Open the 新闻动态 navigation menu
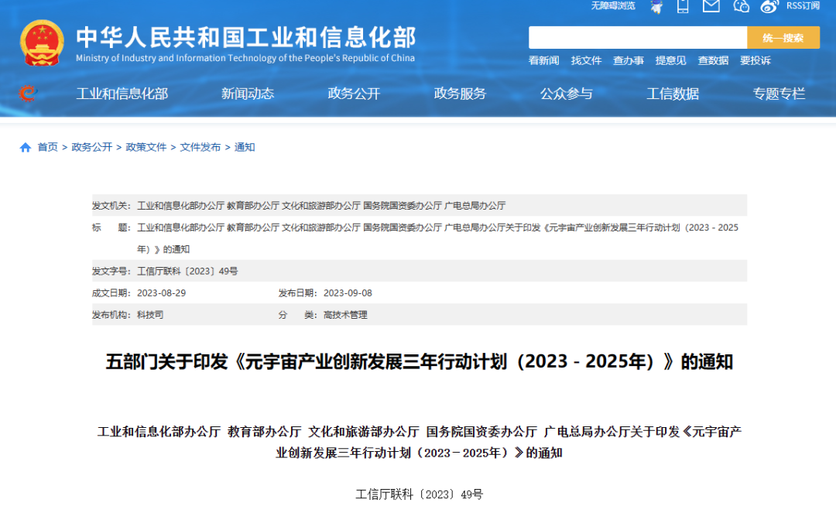This screenshot has height=513, width=836. point(248,94)
